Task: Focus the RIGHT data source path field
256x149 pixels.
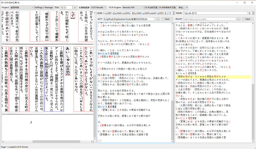Action: pos(209,18)
